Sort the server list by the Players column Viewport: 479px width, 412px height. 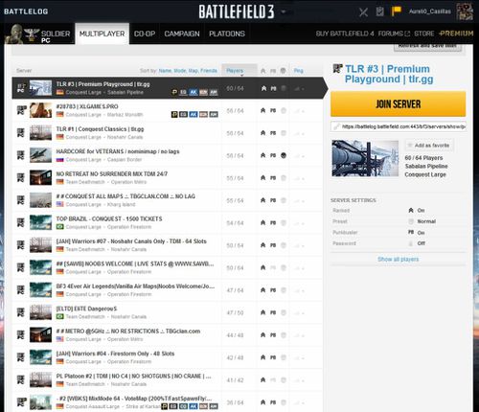[x=235, y=71]
